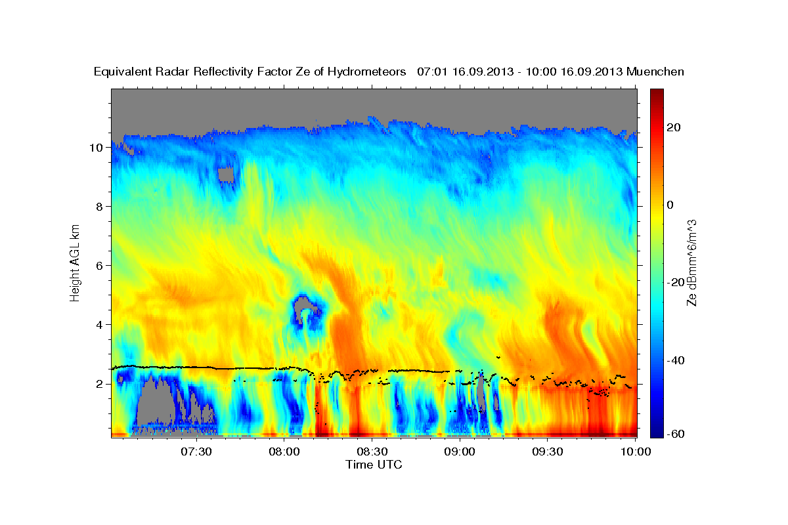Click the height tick label 2

100,384
